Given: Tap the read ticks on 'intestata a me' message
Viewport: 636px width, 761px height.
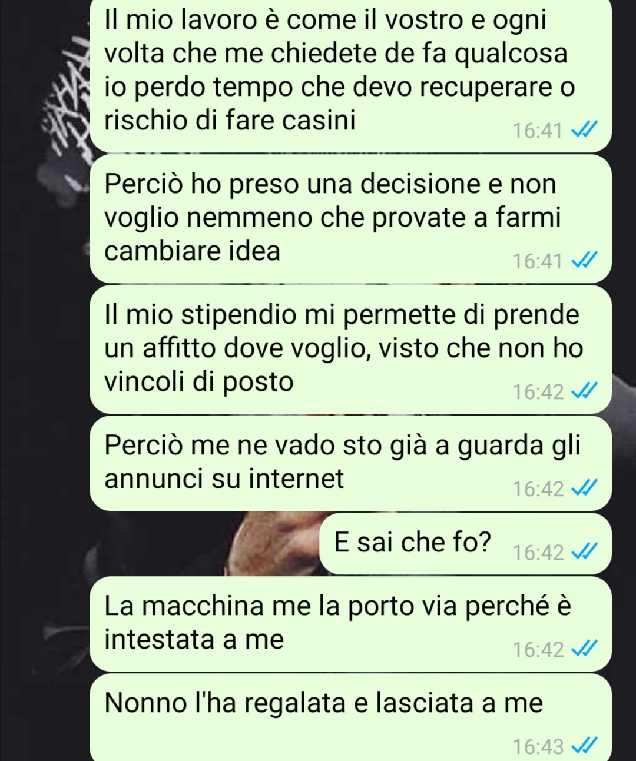Looking at the screenshot, I should [x=586, y=650].
